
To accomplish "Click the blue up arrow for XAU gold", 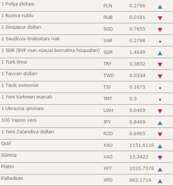I will (160, 146).
